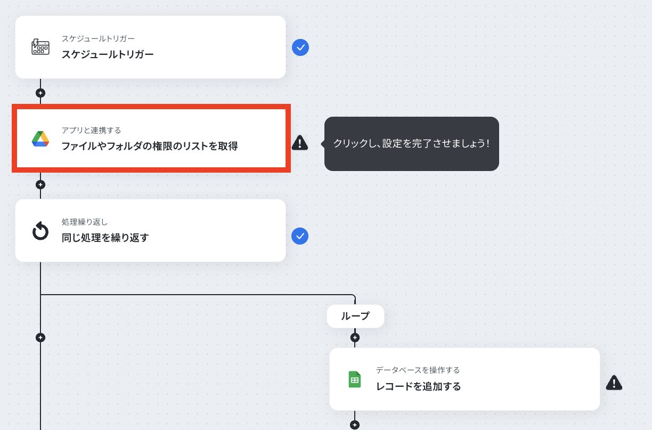Viewport: 652px width, 430px height.
Task: Click the schedule trigger calendar icon
Action: pyautogui.click(x=40, y=47)
